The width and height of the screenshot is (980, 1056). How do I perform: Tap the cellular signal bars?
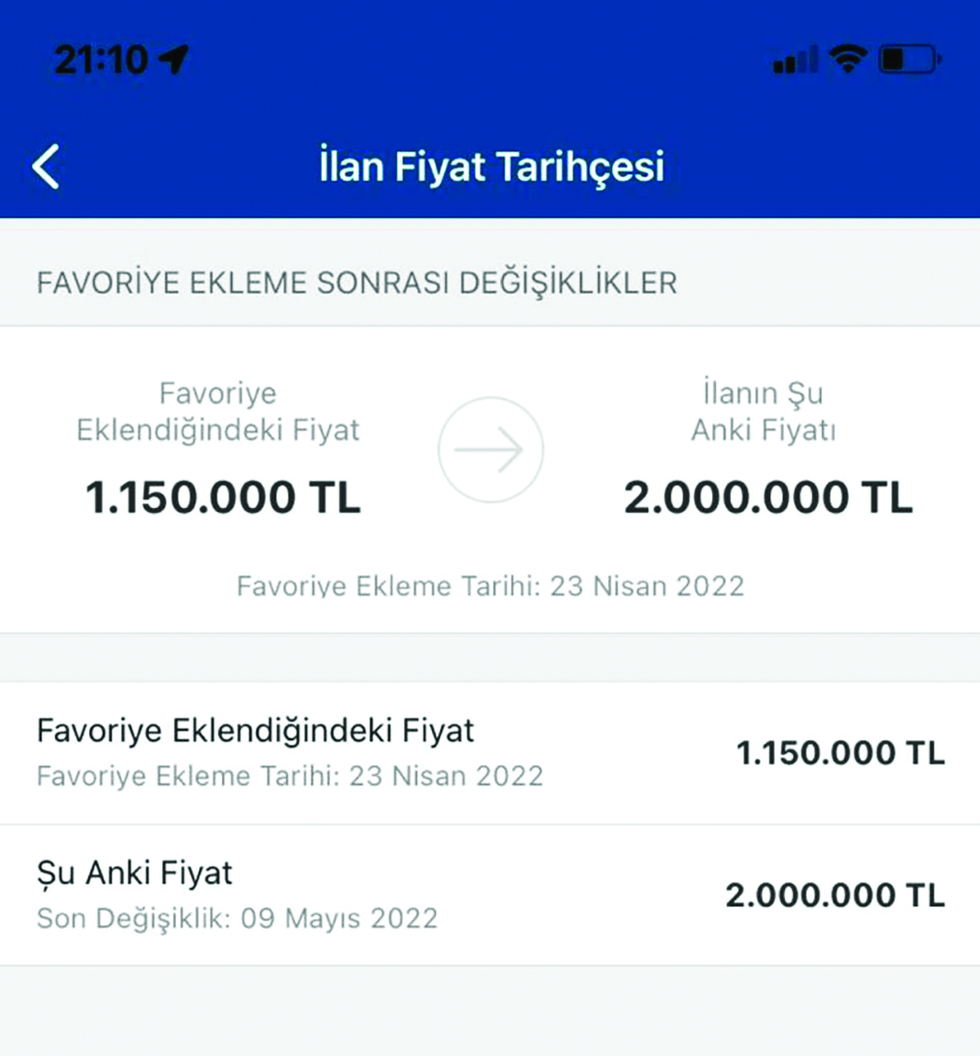(x=796, y=60)
